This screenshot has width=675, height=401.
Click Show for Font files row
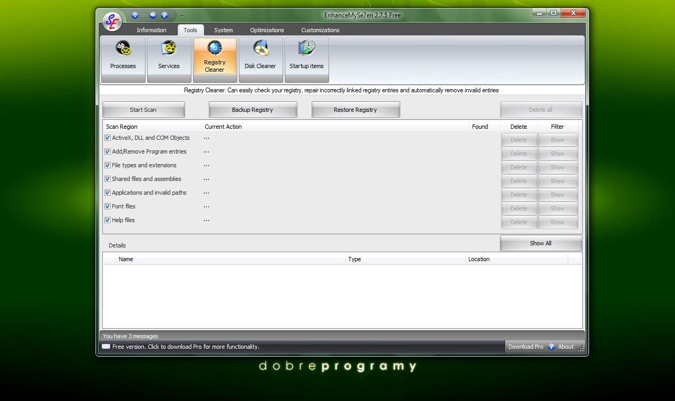(x=558, y=208)
